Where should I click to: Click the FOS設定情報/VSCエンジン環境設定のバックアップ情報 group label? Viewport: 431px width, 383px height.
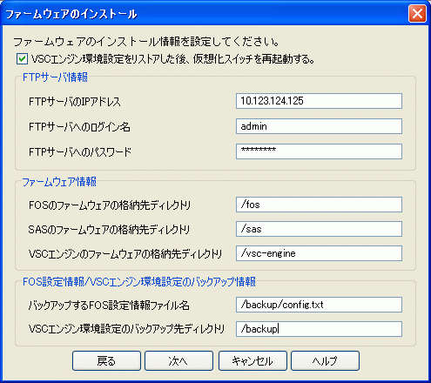pyautogui.click(x=139, y=282)
